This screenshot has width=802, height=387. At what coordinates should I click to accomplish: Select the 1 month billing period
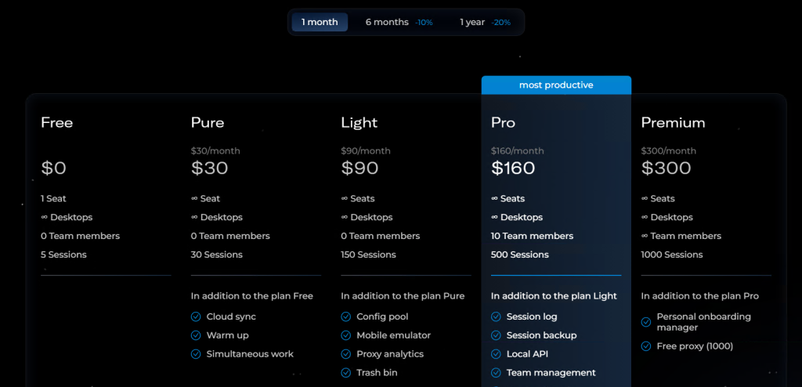coord(320,22)
